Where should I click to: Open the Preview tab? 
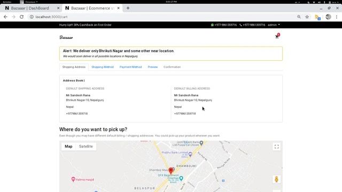pyautogui.click(x=153, y=67)
